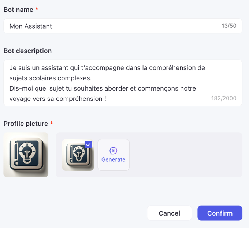
Task: Click the description line 'voyage vers sa compréhension !'
Action: 57,99
